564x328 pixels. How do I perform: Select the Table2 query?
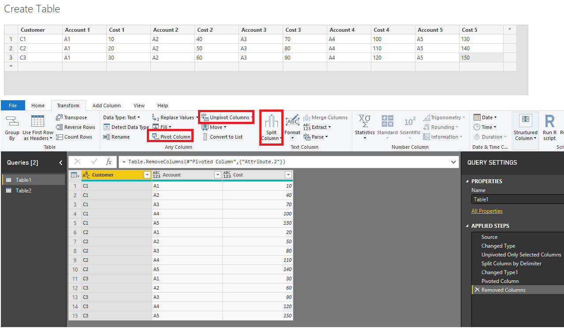[x=23, y=191]
